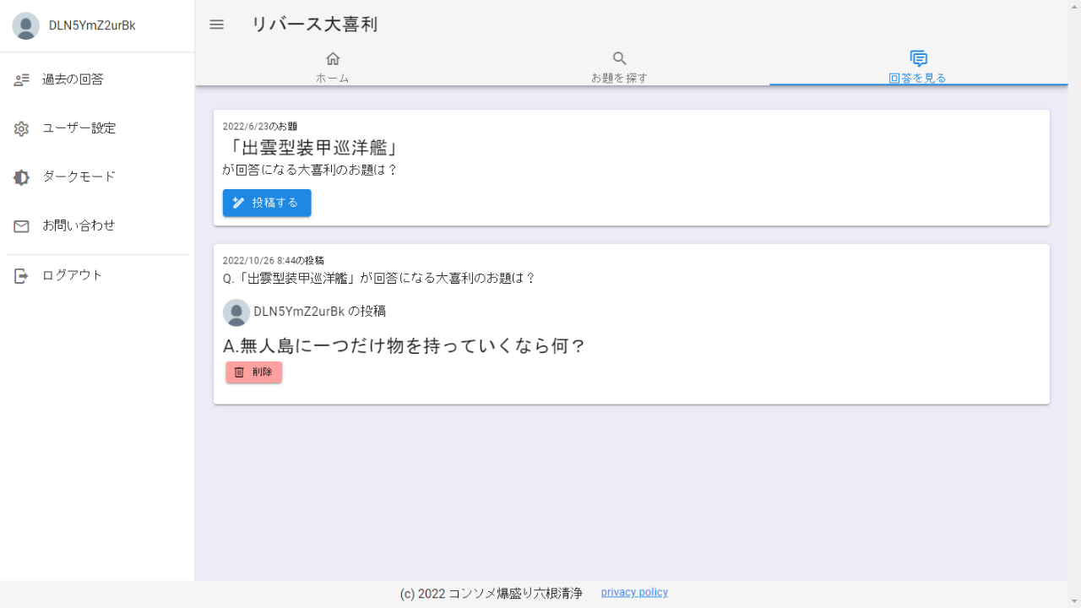Click the リバース大喜利 title
This screenshot has height=608, width=1081.
click(x=314, y=24)
